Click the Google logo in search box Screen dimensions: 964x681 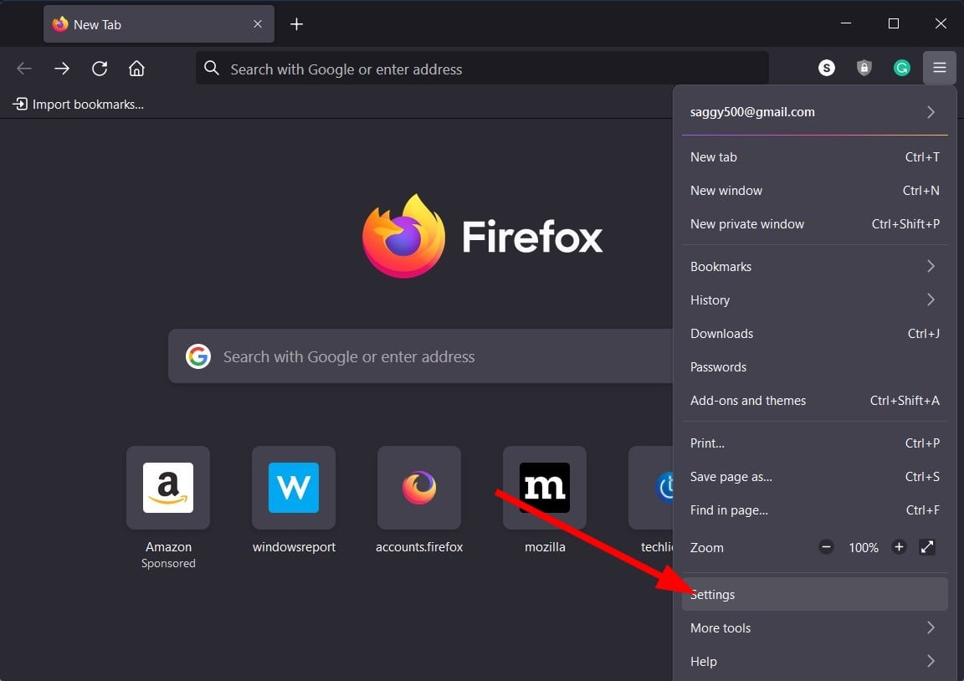click(x=198, y=356)
